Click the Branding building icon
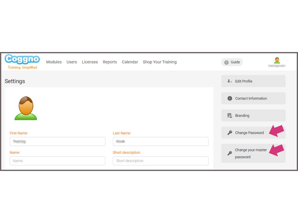Screen dimensions: 298x223 (x=230, y=115)
